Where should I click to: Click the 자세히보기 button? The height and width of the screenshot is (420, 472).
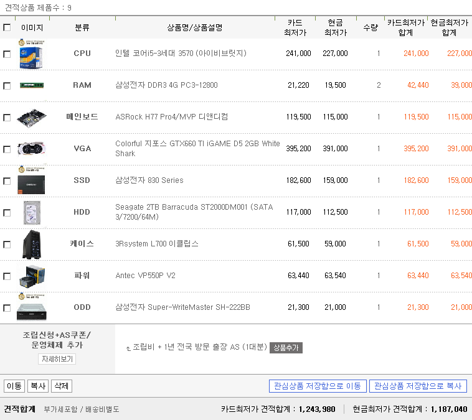point(57,359)
